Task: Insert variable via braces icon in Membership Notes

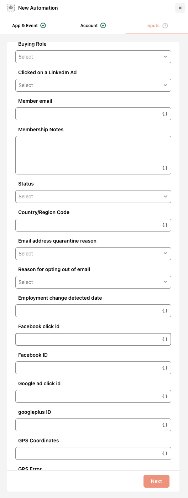Action: tap(165, 168)
